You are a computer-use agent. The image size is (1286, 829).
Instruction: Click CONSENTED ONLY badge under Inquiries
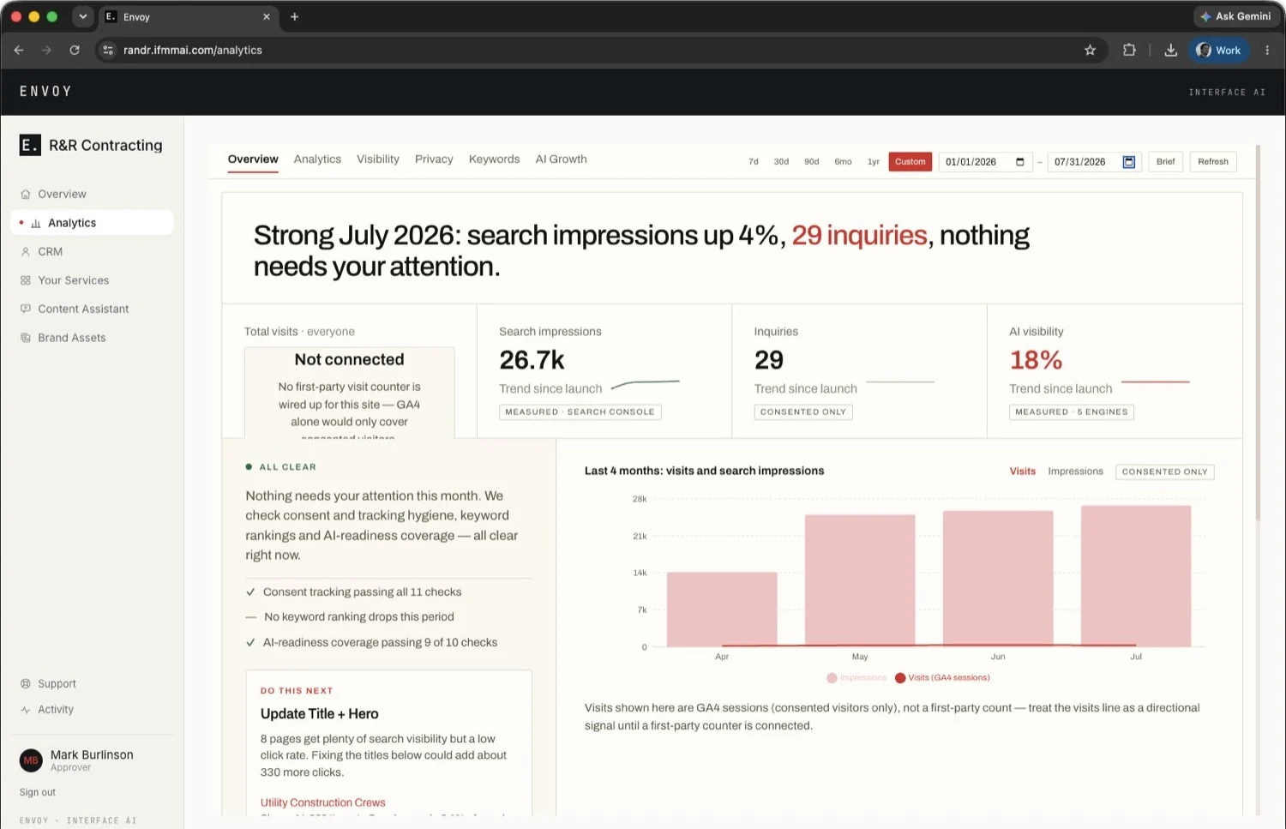click(803, 412)
